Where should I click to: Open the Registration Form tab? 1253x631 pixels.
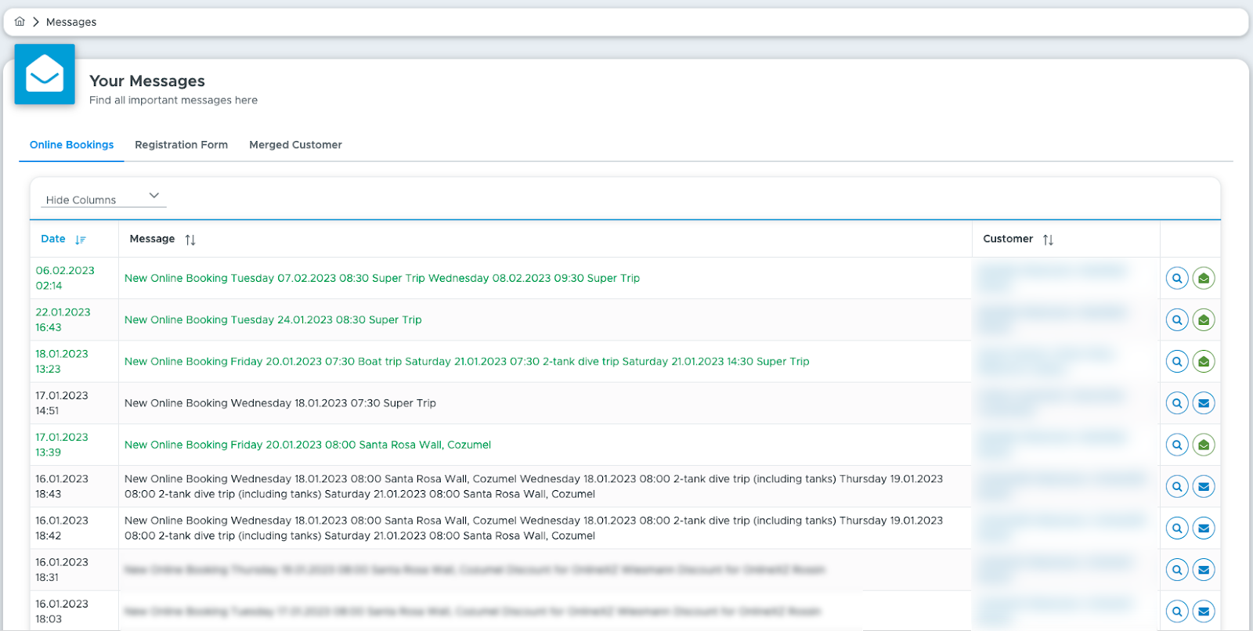pyautogui.click(x=182, y=145)
